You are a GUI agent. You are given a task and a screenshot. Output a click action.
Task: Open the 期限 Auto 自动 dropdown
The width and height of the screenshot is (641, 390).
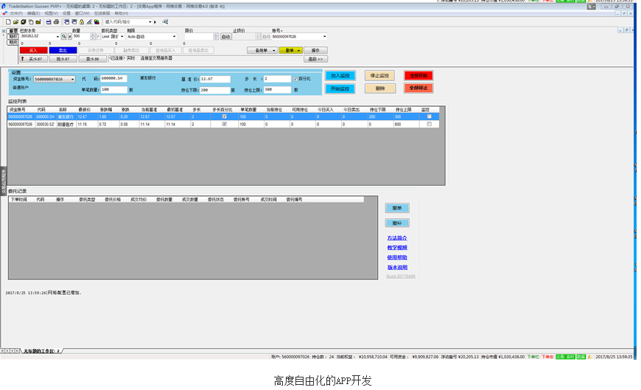point(175,36)
